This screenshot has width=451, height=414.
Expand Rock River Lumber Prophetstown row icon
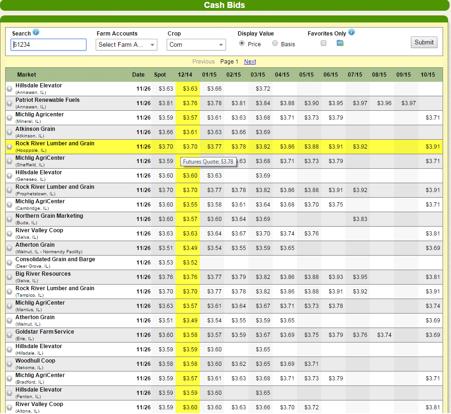(9, 190)
